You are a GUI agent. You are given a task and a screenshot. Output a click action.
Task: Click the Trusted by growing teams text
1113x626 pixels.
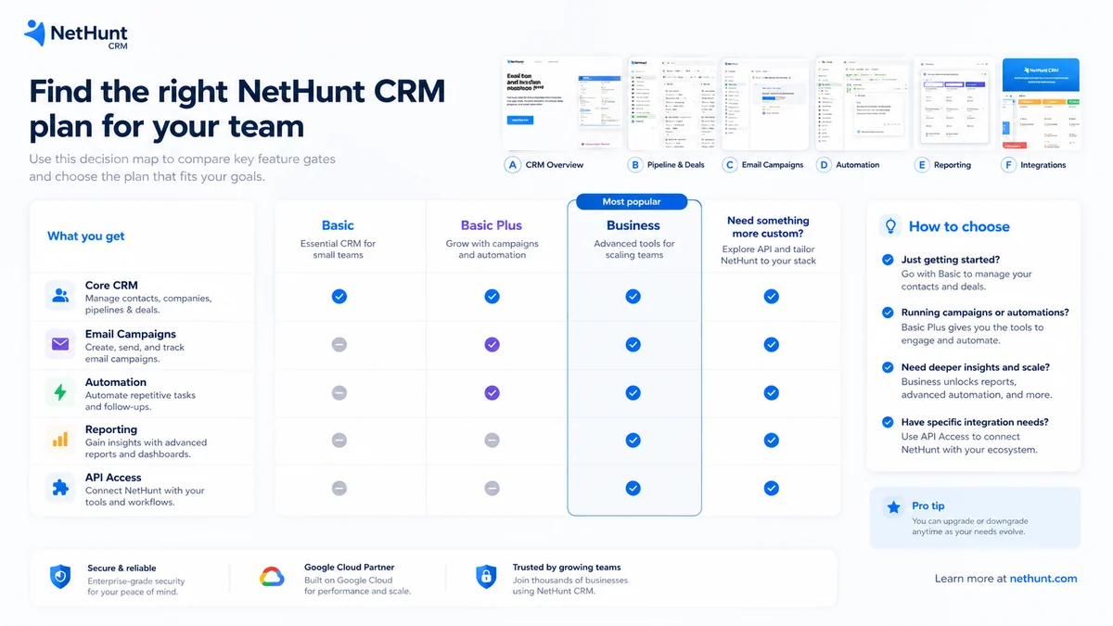point(567,567)
